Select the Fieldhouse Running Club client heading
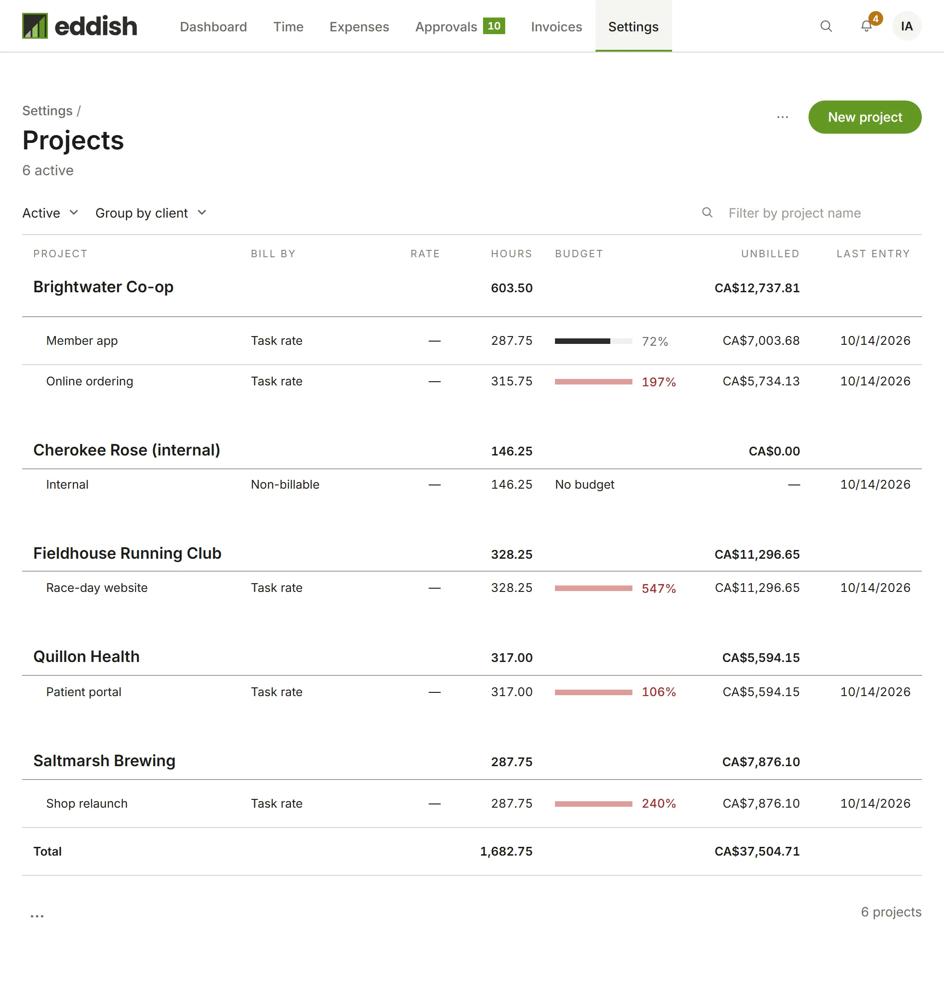 click(127, 553)
